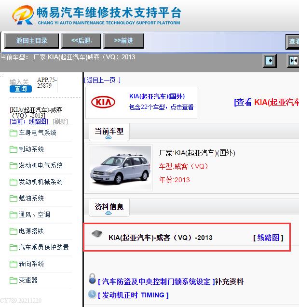Click the sidebar title [KIA(起亚汽车)-威客（VQ）-2013]
299x307 pixels.
pyautogui.click(x=36, y=113)
